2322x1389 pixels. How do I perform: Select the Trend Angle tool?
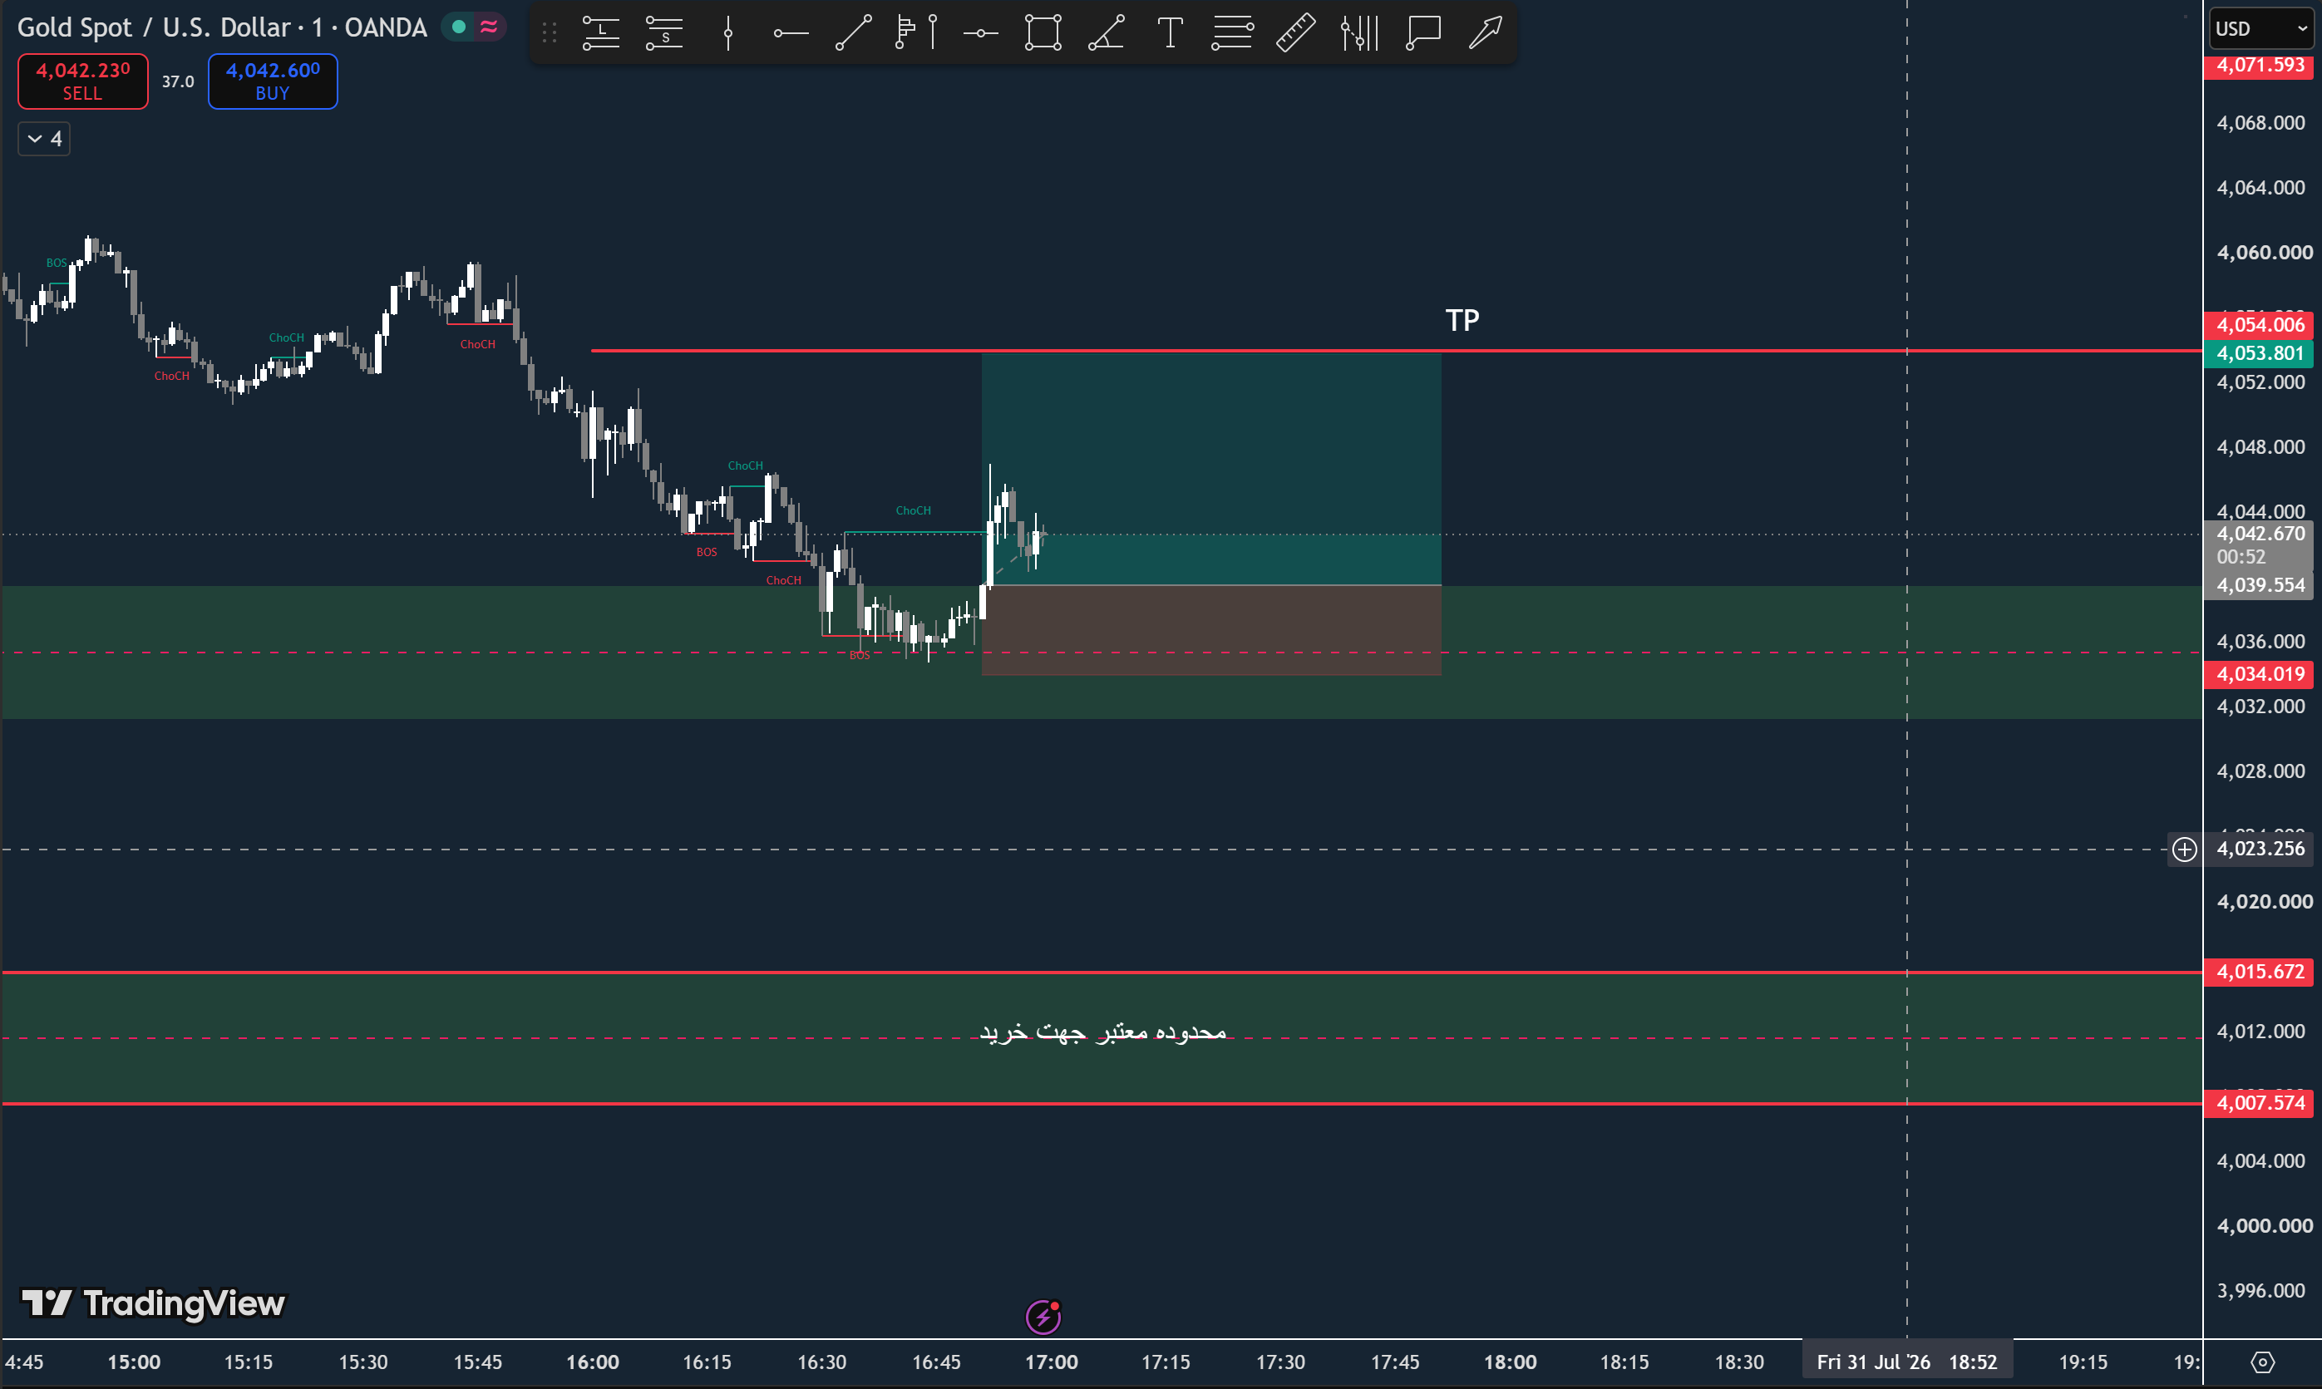coord(1107,32)
